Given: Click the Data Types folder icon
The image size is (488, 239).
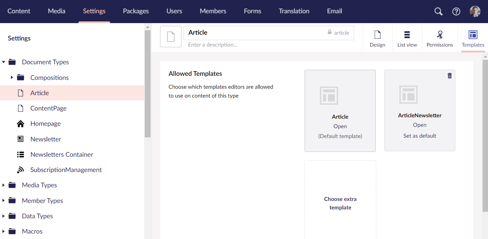Looking at the screenshot, I should [x=12, y=216].
